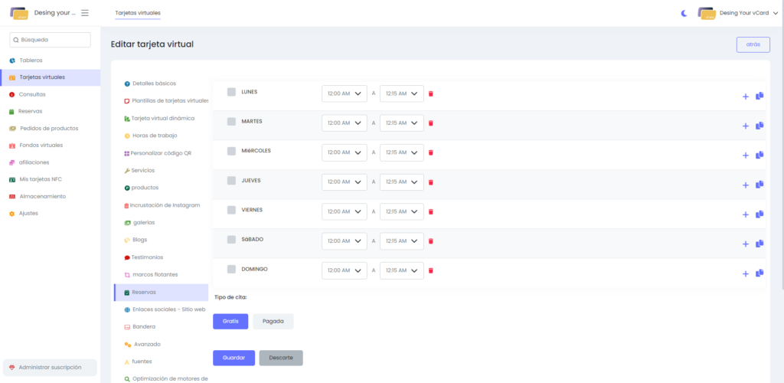Open the MARTES start time dropdown
784x383 pixels.
tap(344, 123)
